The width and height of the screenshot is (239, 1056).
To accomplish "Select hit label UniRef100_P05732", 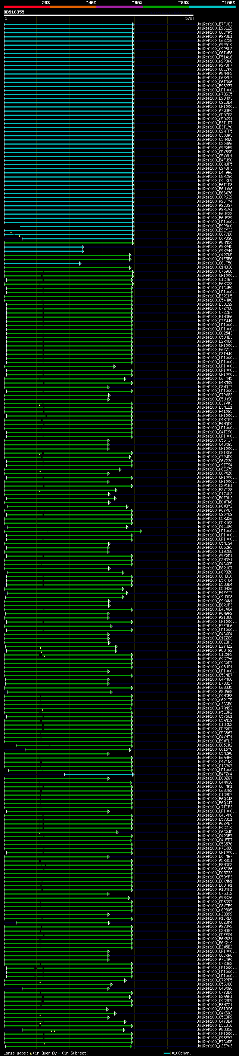I will 214,873.
